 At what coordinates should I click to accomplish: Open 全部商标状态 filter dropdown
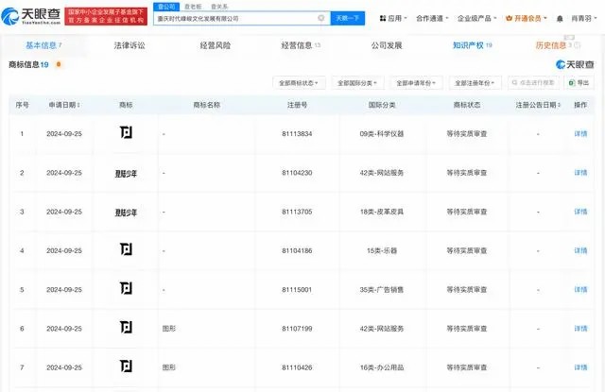(x=300, y=83)
